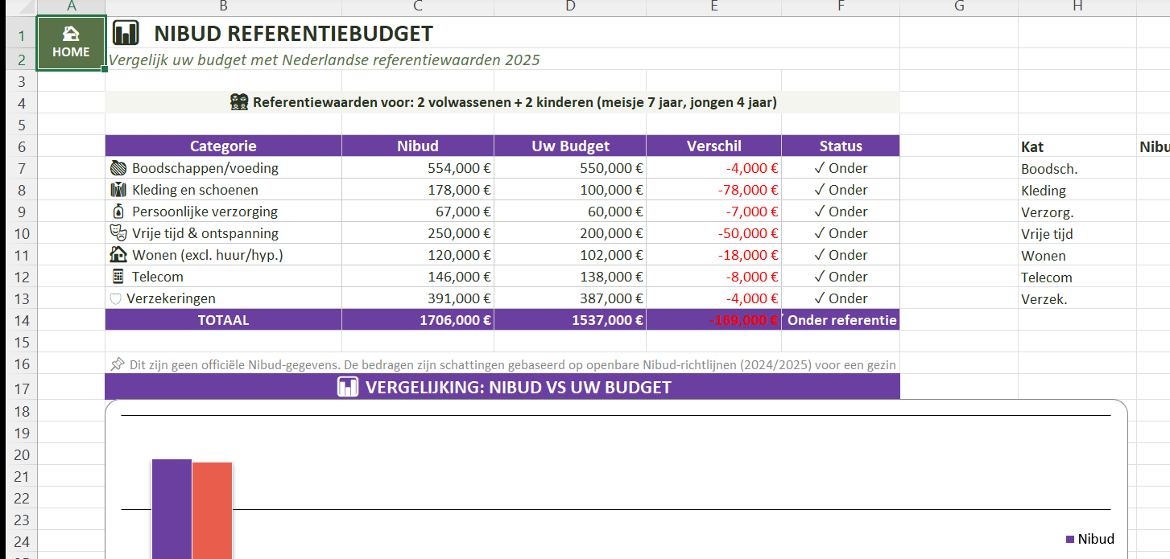Click the red Uw Budget bar in the chart
This screenshot has height=559, width=1170.
click(x=213, y=510)
